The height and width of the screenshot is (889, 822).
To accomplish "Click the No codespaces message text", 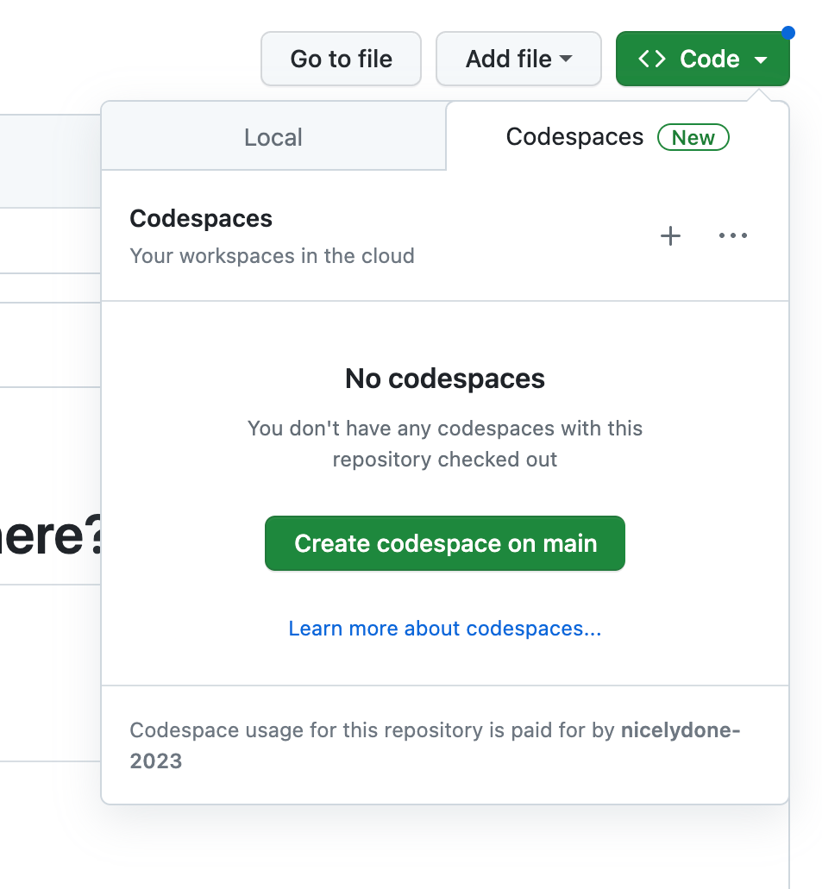I will click(444, 379).
